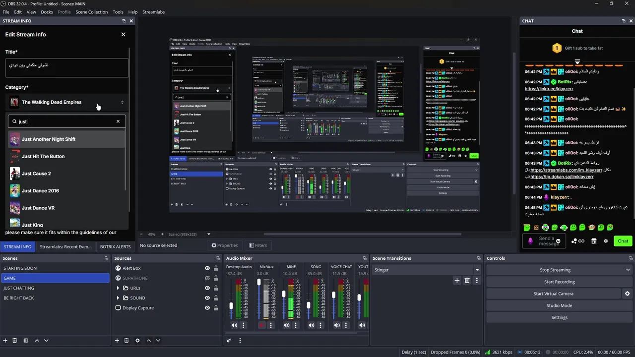This screenshot has width=635, height=357.
Task: Open Advanced Audio Properties gears icon
Action: tap(229, 341)
